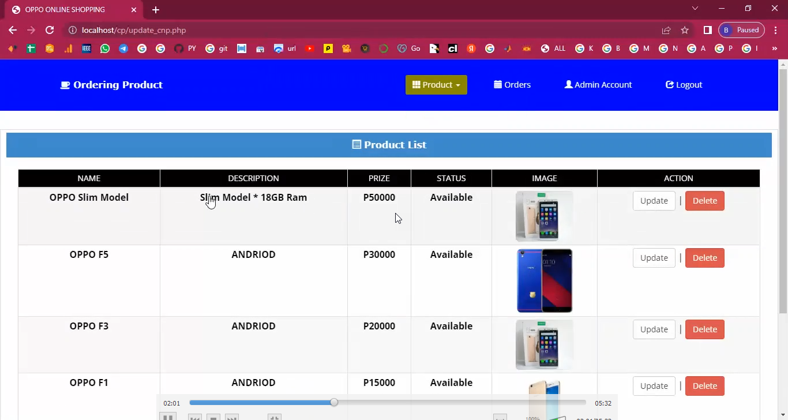Viewport: 788px width, 420px height.
Task: Open the OPPO F3 product image
Action: [x=544, y=344]
